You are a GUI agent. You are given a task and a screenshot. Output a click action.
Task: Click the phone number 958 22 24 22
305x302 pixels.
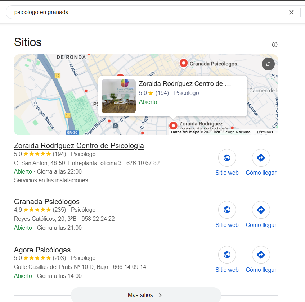(x=98, y=219)
